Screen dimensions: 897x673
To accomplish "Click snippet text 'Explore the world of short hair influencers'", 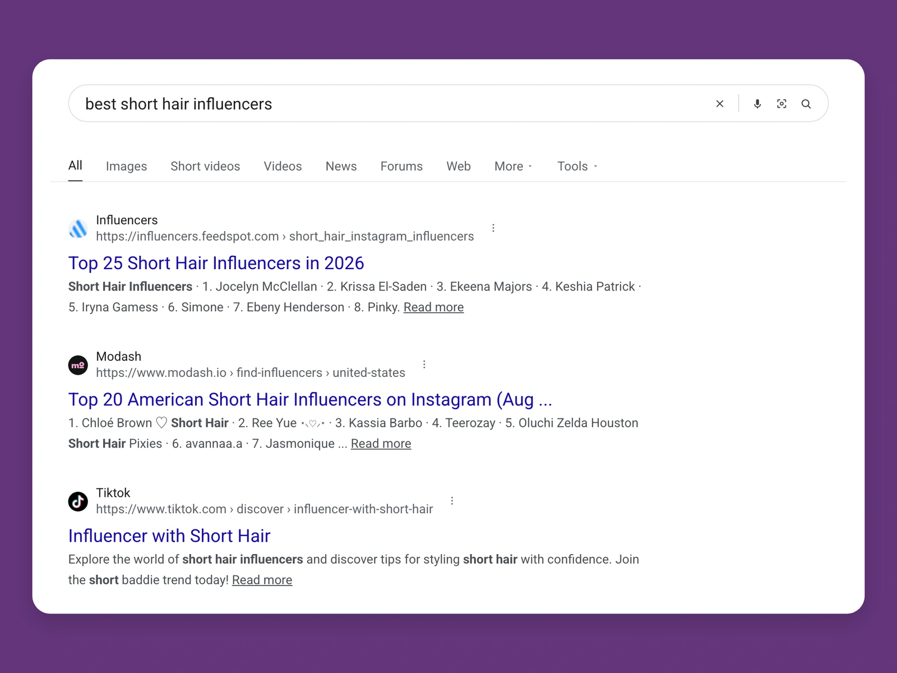I will (186, 559).
